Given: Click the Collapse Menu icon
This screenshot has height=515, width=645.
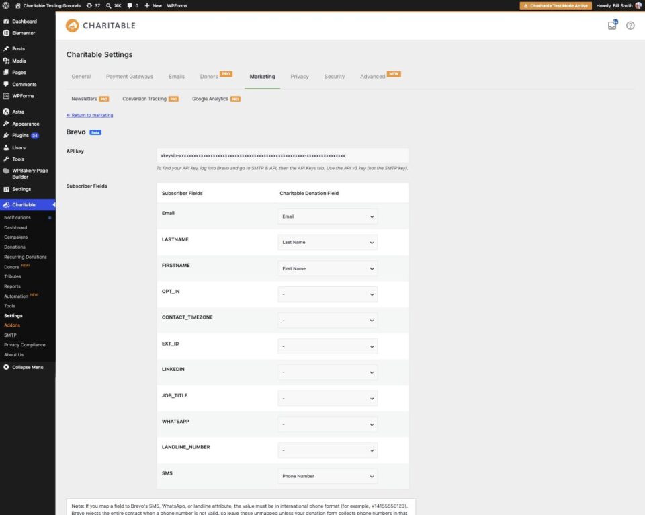Looking at the screenshot, I should (6, 367).
